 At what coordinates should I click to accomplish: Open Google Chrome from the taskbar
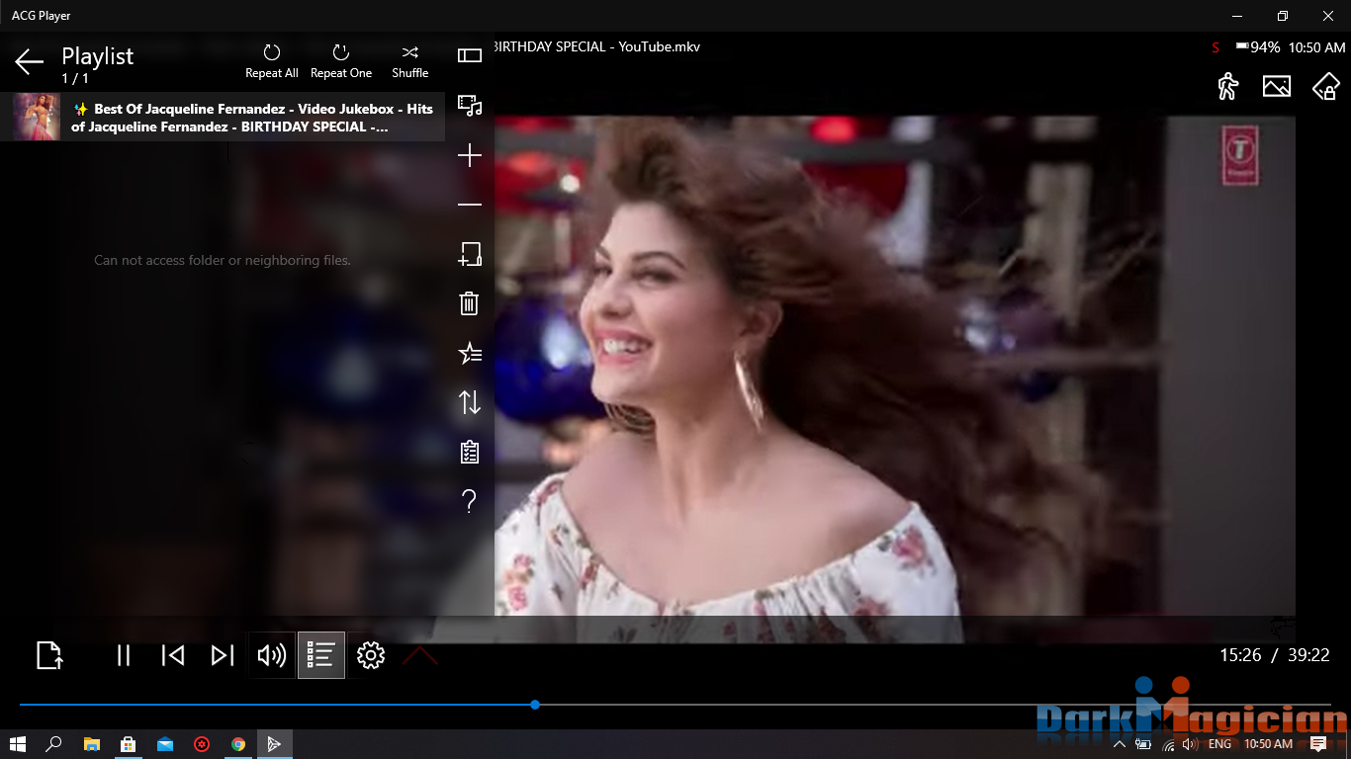pos(238,744)
